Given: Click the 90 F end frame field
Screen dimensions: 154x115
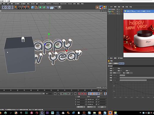Looking at the screenshot, I should click(49, 94).
